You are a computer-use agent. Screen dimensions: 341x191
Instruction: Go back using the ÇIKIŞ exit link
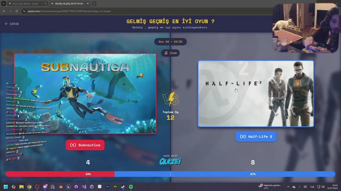click(12, 24)
